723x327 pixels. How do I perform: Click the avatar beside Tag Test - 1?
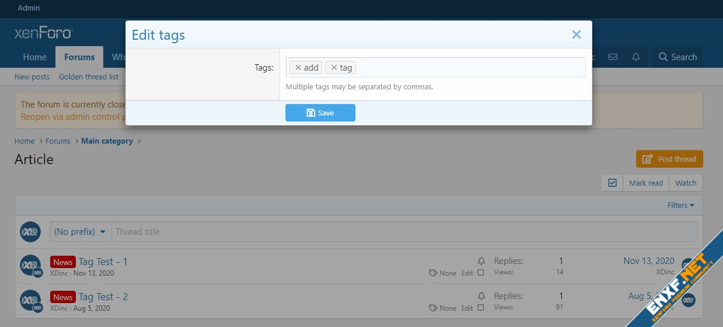(30, 265)
